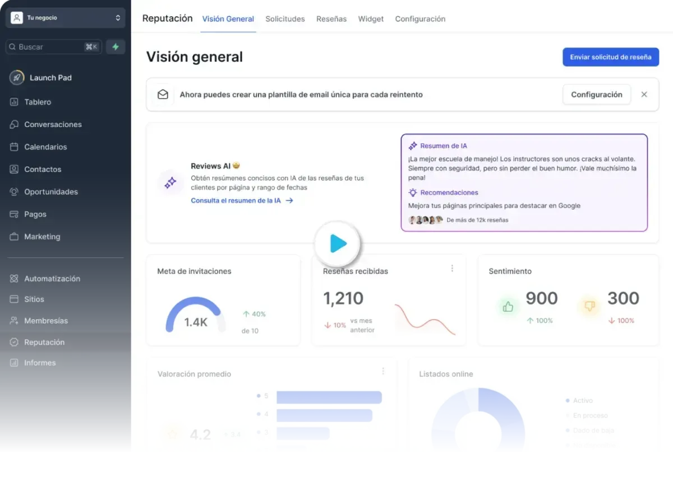Screen dimensions: 673x487
Task: Click the Marketing icon in sidebar
Action: pos(14,236)
